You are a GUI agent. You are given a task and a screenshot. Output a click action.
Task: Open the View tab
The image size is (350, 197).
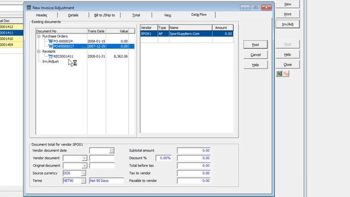pos(167,15)
